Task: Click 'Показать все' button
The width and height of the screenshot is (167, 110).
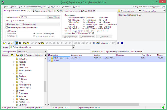Action: click(137, 51)
